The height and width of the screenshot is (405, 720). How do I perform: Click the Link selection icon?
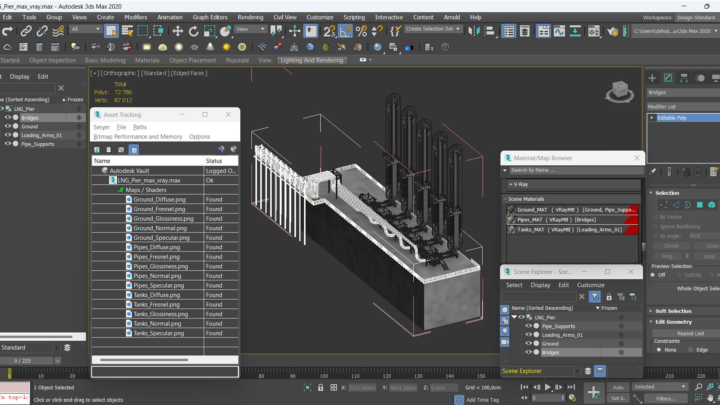pos(26,31)
